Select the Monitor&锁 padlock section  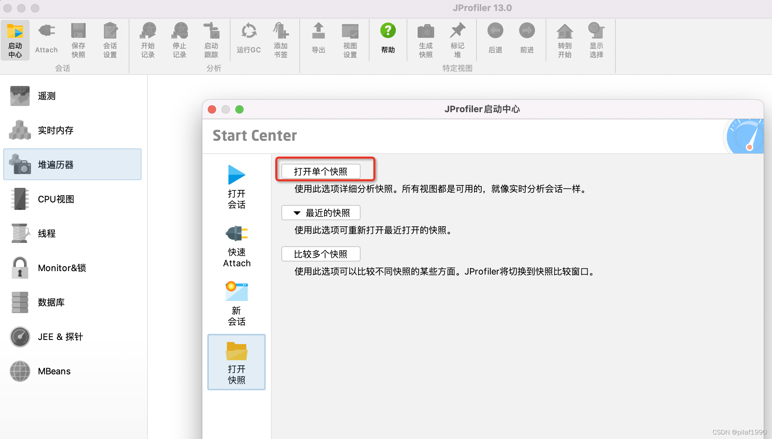coord(20,268)
